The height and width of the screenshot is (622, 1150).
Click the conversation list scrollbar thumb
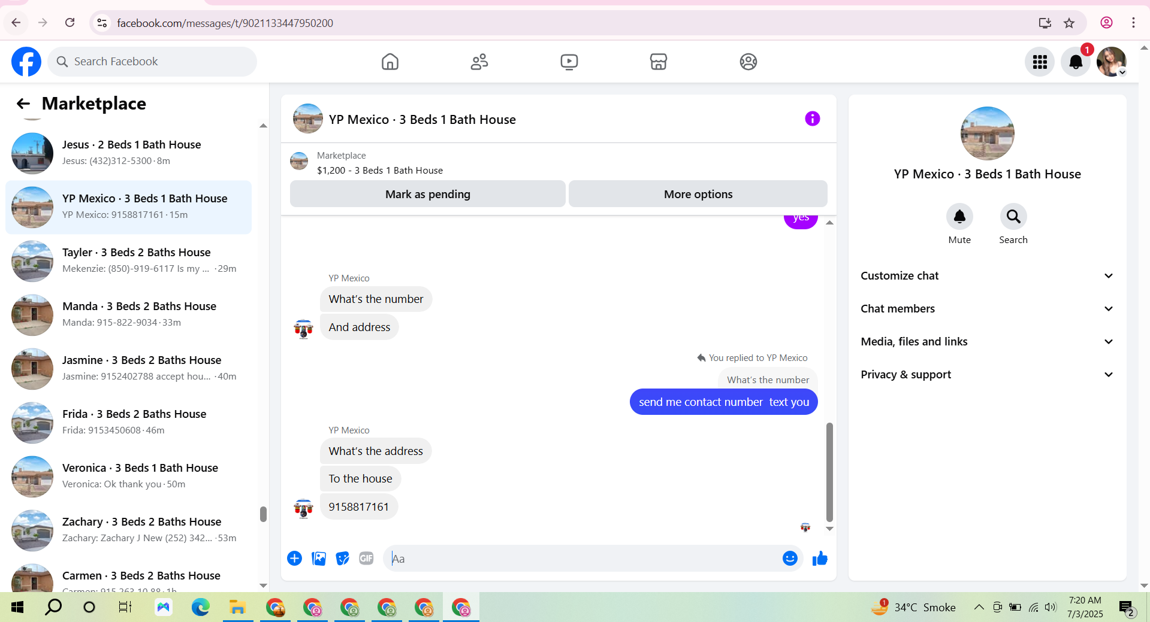point(263,514)
